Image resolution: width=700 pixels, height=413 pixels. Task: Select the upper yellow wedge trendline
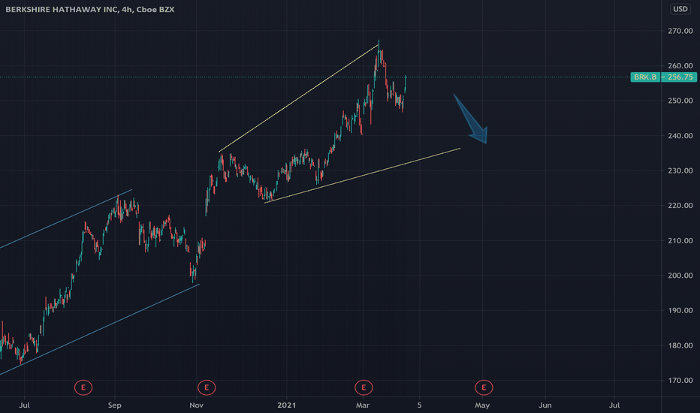[x=298, y=98]
